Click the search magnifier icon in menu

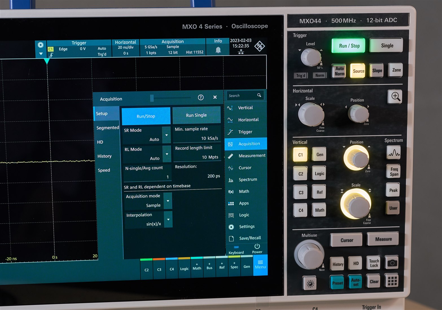pos(259,95)
